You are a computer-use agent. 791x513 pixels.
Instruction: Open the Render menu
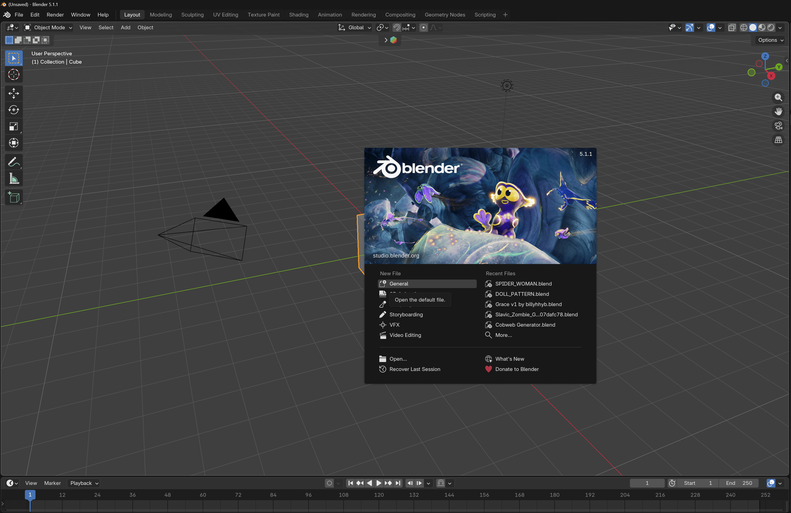[55, 15]
